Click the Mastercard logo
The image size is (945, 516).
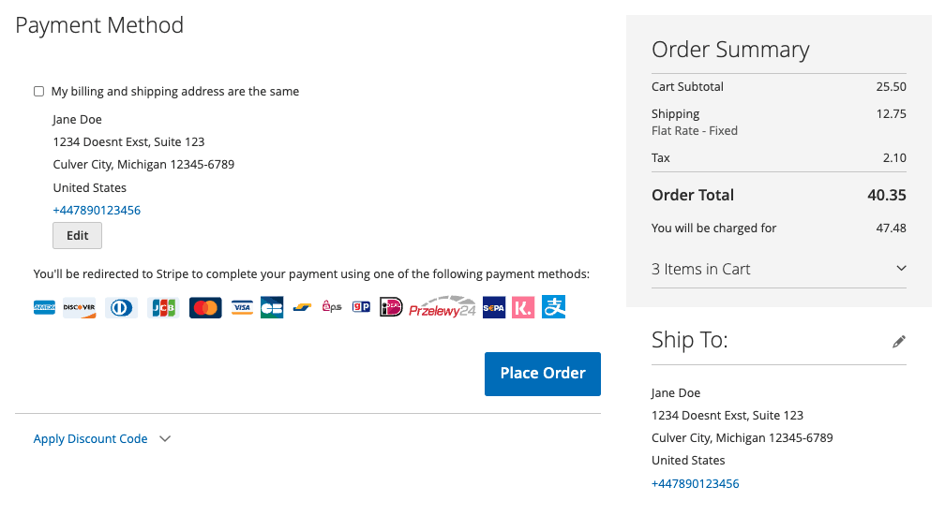pyautogui.click(x=205, y=307)
